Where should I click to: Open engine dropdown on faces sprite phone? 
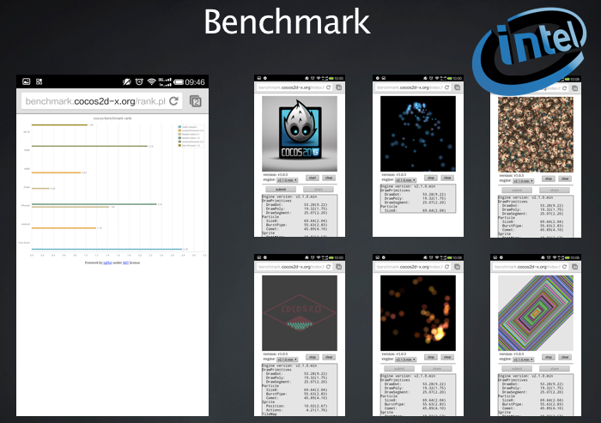(x=524, y=180)
